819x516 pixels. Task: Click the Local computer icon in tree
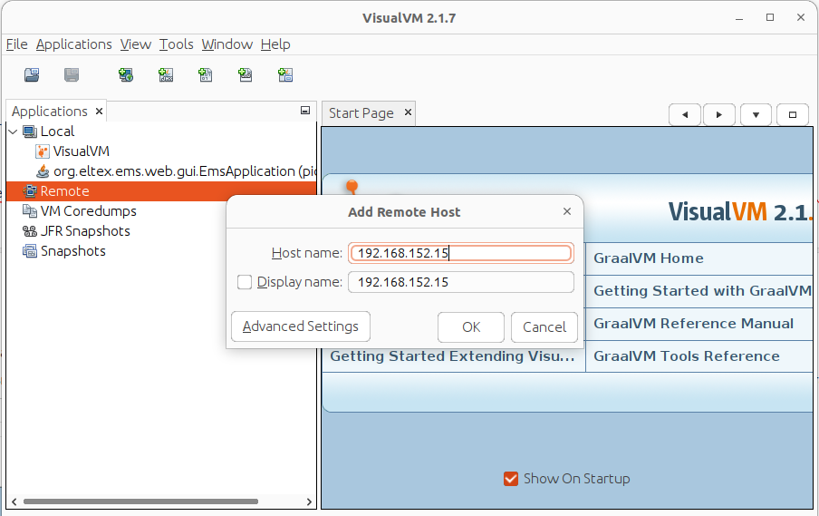pyautogui.click(x=30, y=131)
